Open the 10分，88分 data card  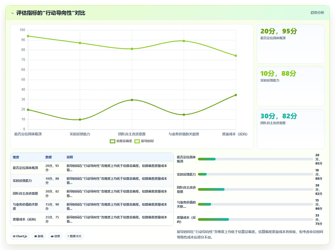pyautogui.click(x=291, y=86)
